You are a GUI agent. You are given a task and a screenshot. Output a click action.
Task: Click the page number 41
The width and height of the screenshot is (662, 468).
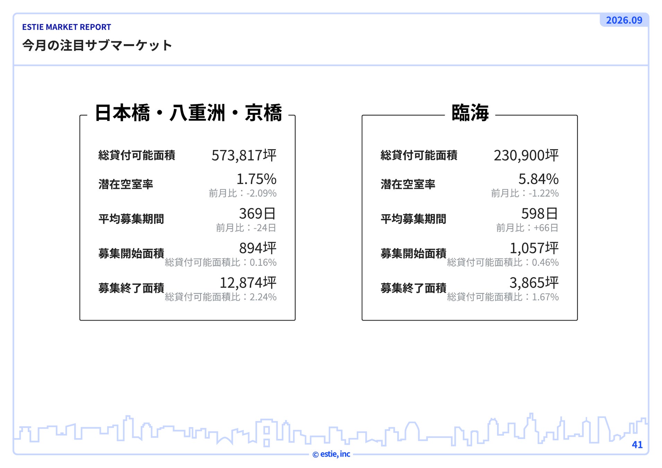637,445
